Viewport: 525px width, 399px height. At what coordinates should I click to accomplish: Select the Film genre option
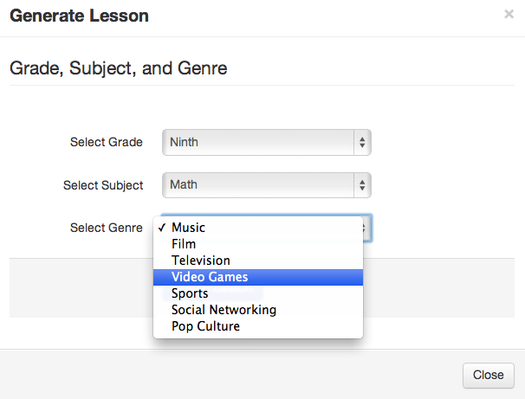[184, 244]
